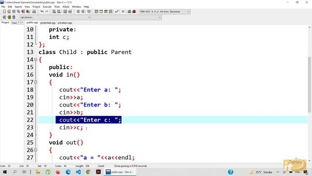Save the current file via toolbar

pos(14,12)
